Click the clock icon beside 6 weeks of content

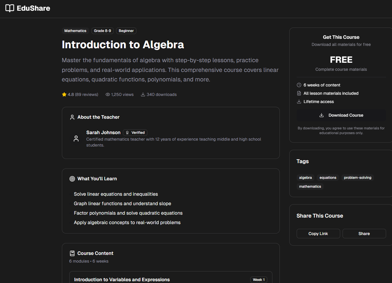point(299,85)
